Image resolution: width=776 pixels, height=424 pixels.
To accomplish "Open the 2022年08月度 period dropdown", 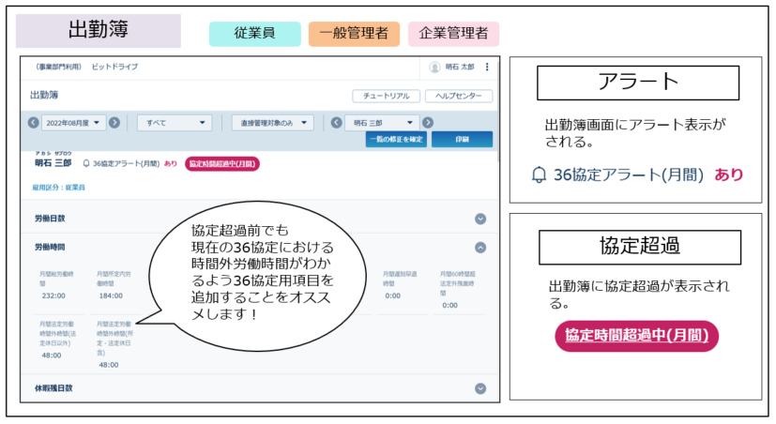I will coord(74,123).
